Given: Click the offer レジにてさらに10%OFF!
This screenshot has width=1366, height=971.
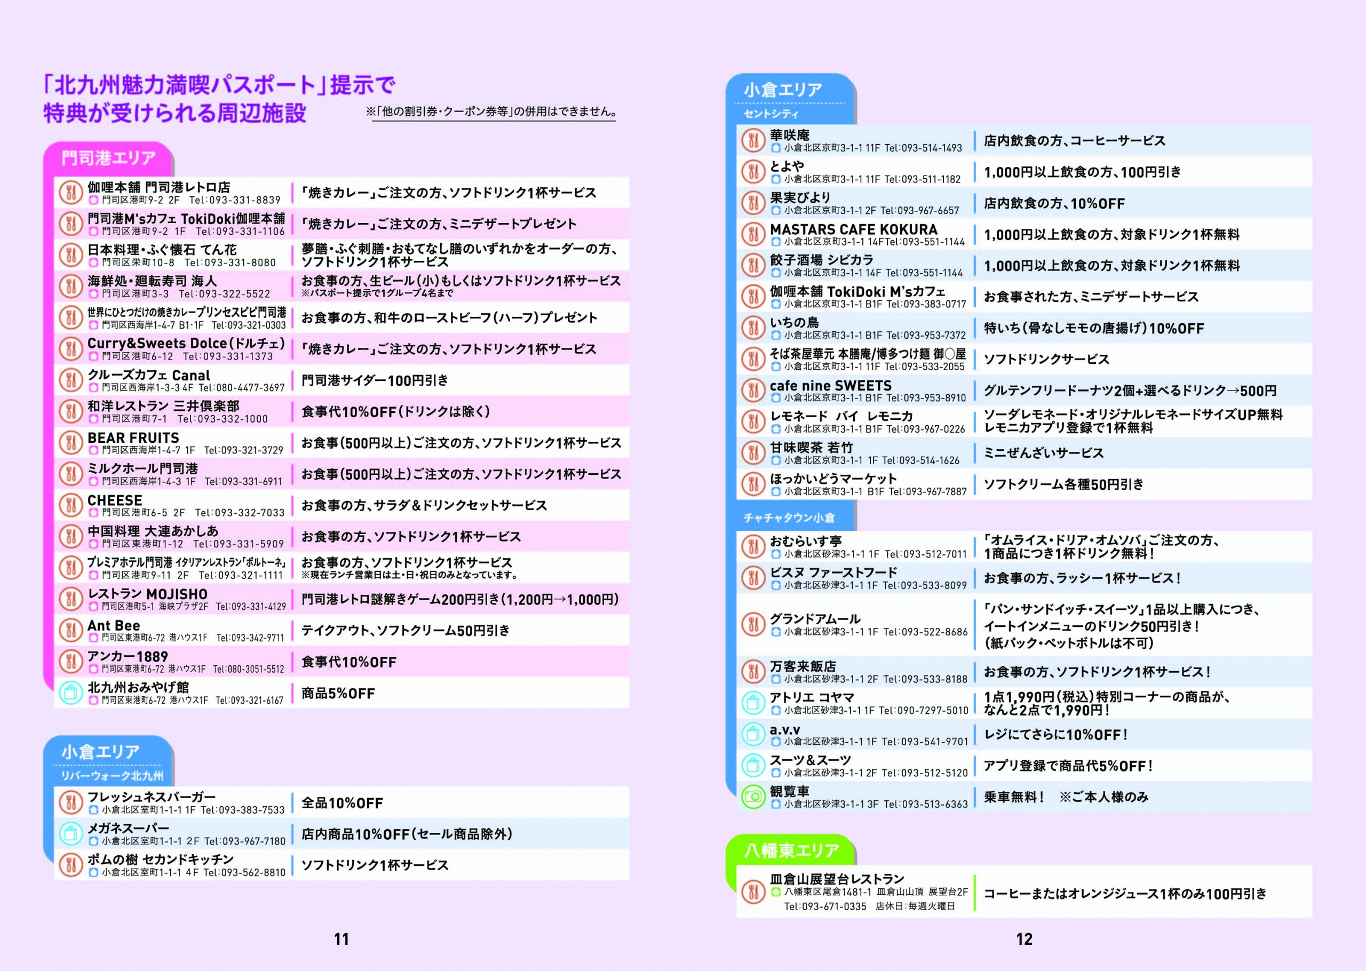Looking at the screenshot, I should [x=1056, y=734].
